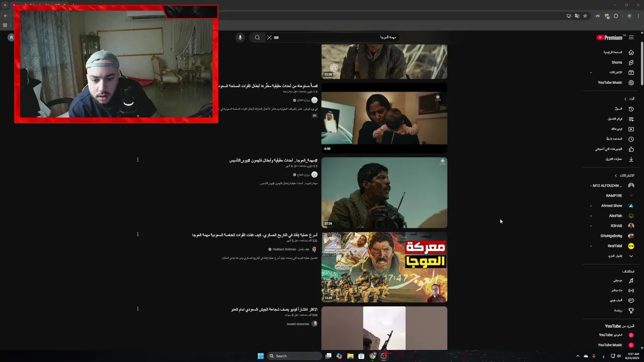Click the voice search microphone button
This screenshot has height=362, width=644.
[240, 37]
